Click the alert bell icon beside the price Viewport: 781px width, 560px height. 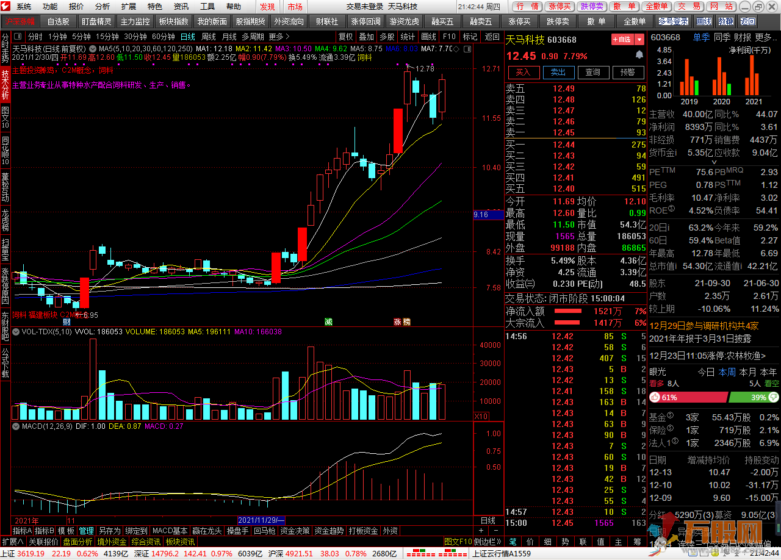(x=639, y=55)
